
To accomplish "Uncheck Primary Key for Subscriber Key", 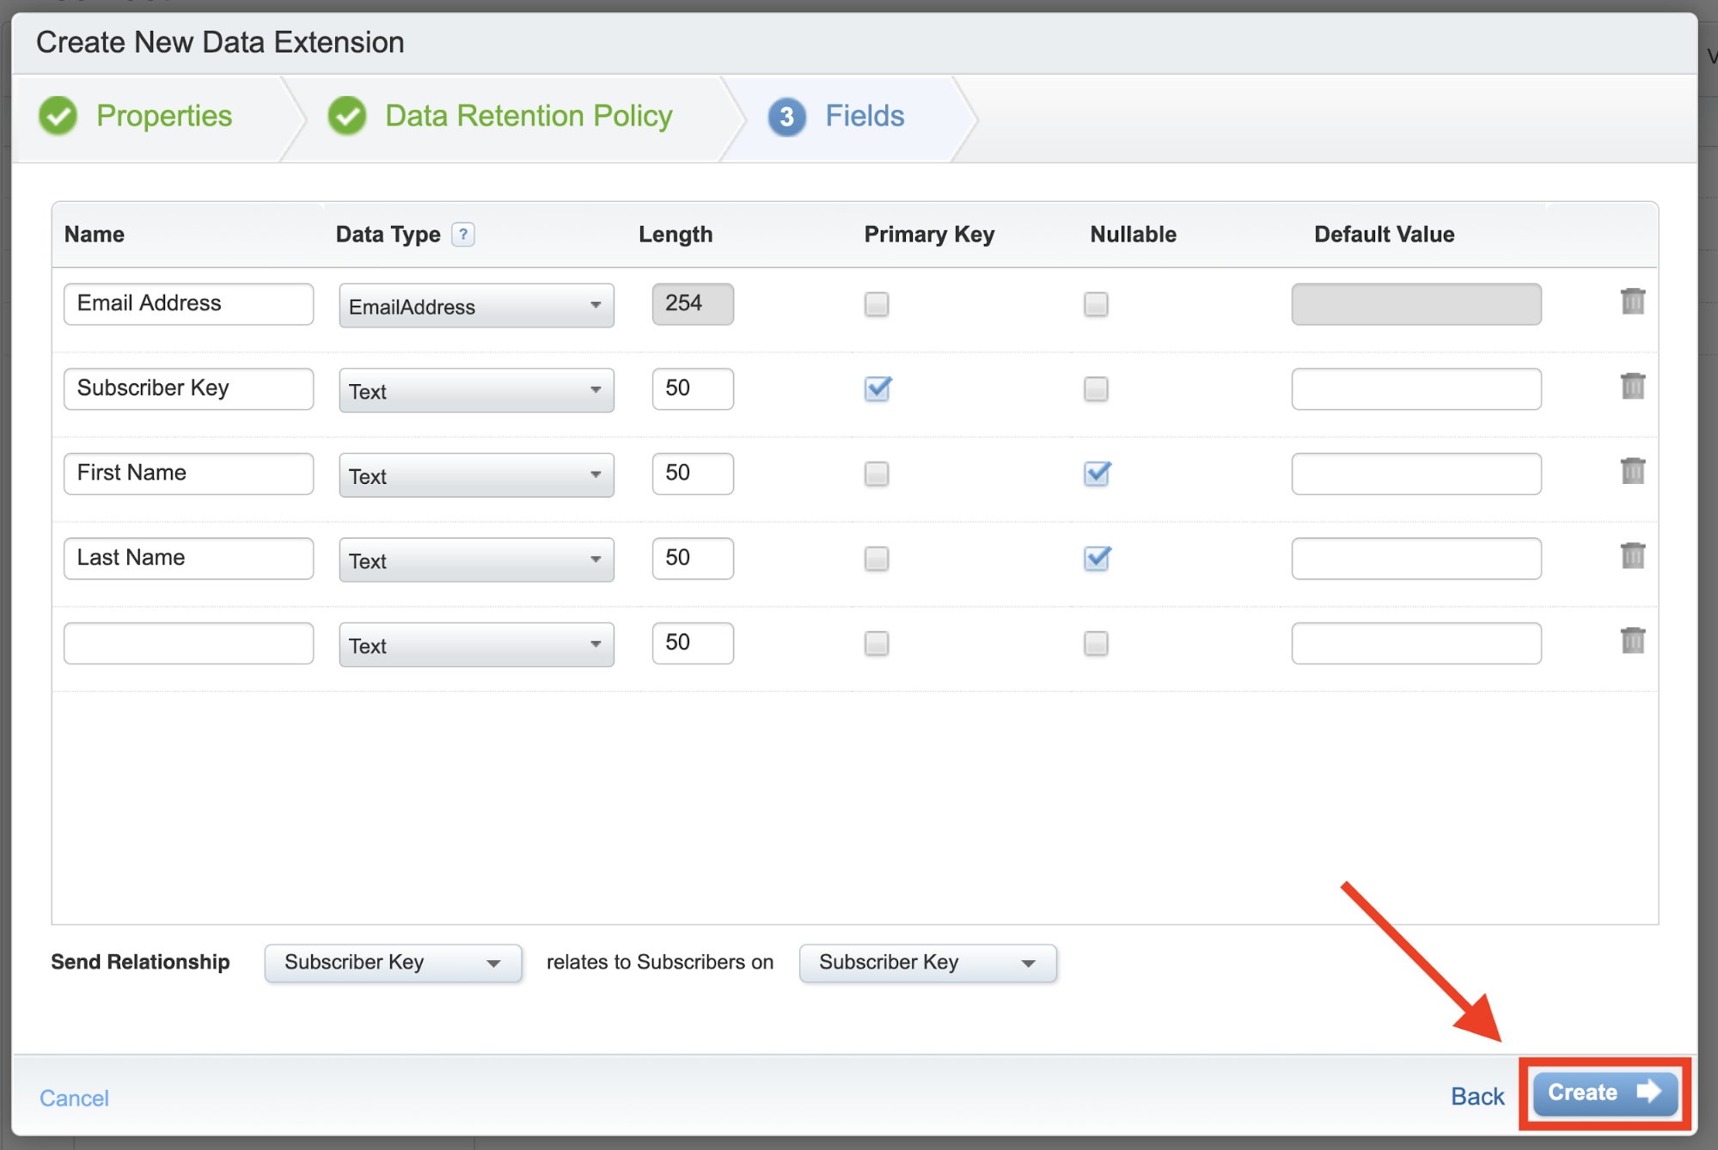I will tap(877, 388).
